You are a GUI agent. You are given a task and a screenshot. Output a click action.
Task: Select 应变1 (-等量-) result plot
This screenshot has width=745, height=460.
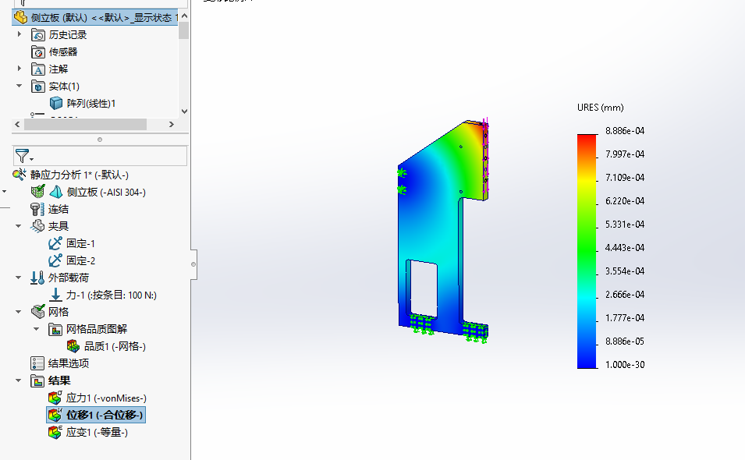pos(97,433)
